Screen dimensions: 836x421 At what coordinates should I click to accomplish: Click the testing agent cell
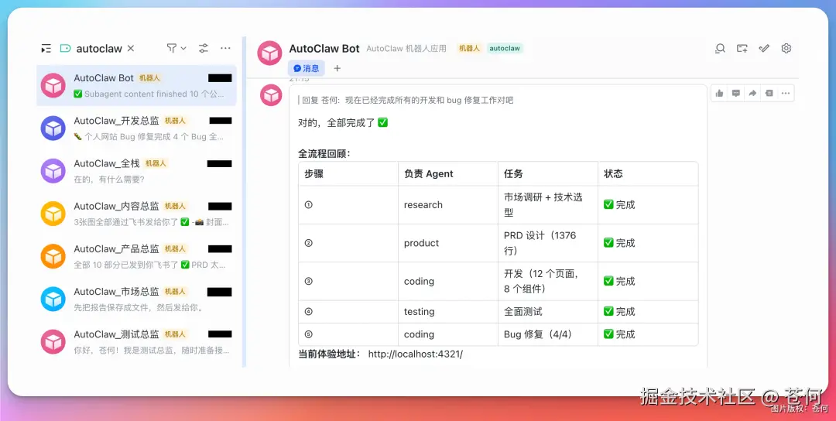[448, 312]
